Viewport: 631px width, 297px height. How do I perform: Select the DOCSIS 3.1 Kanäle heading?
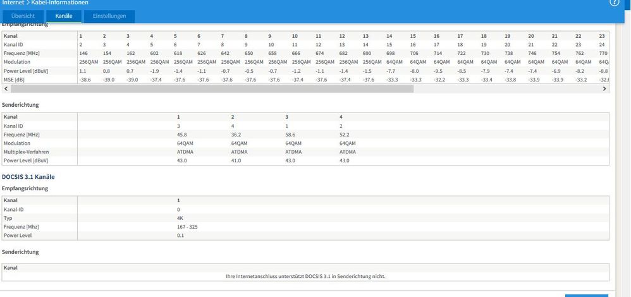(x=28, y=177)
